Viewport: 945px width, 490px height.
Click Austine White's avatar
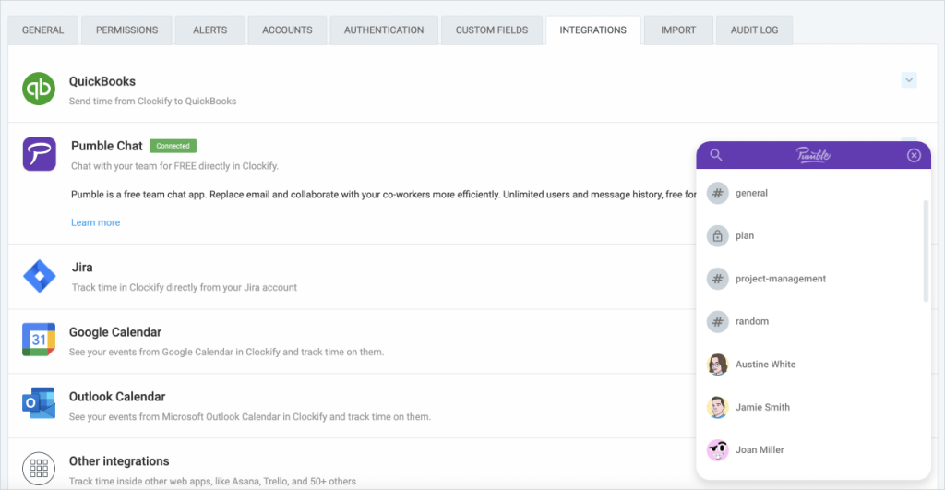tap(717, 365)
